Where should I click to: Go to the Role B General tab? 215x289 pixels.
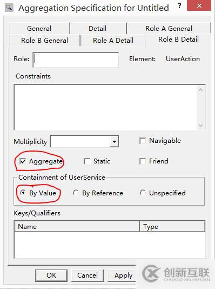tap(44, 41)
